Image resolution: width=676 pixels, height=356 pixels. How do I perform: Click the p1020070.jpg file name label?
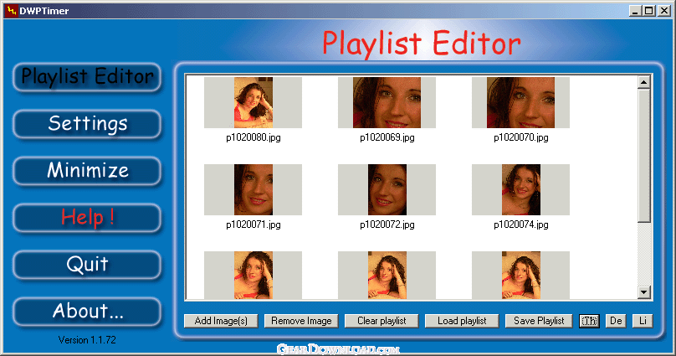point(520,137)
